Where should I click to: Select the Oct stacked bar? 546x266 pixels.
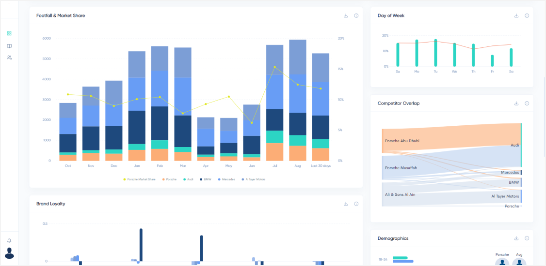pyautogui.click(x=68, y=132)
